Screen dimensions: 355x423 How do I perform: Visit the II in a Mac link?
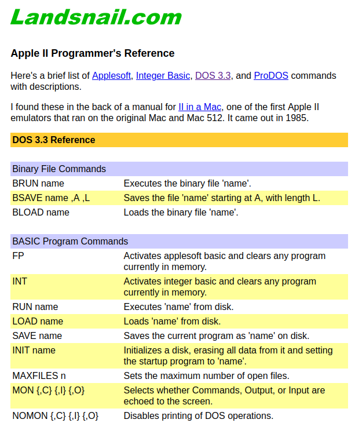(x=200, y=107)
